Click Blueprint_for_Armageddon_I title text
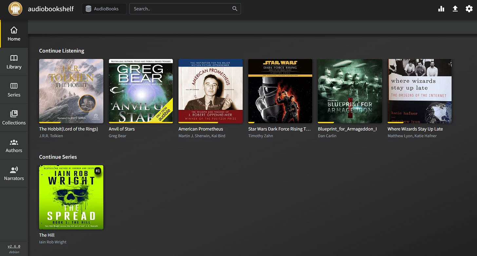Image resolution: width=477 pixels, height=256 pixels. 347,129
